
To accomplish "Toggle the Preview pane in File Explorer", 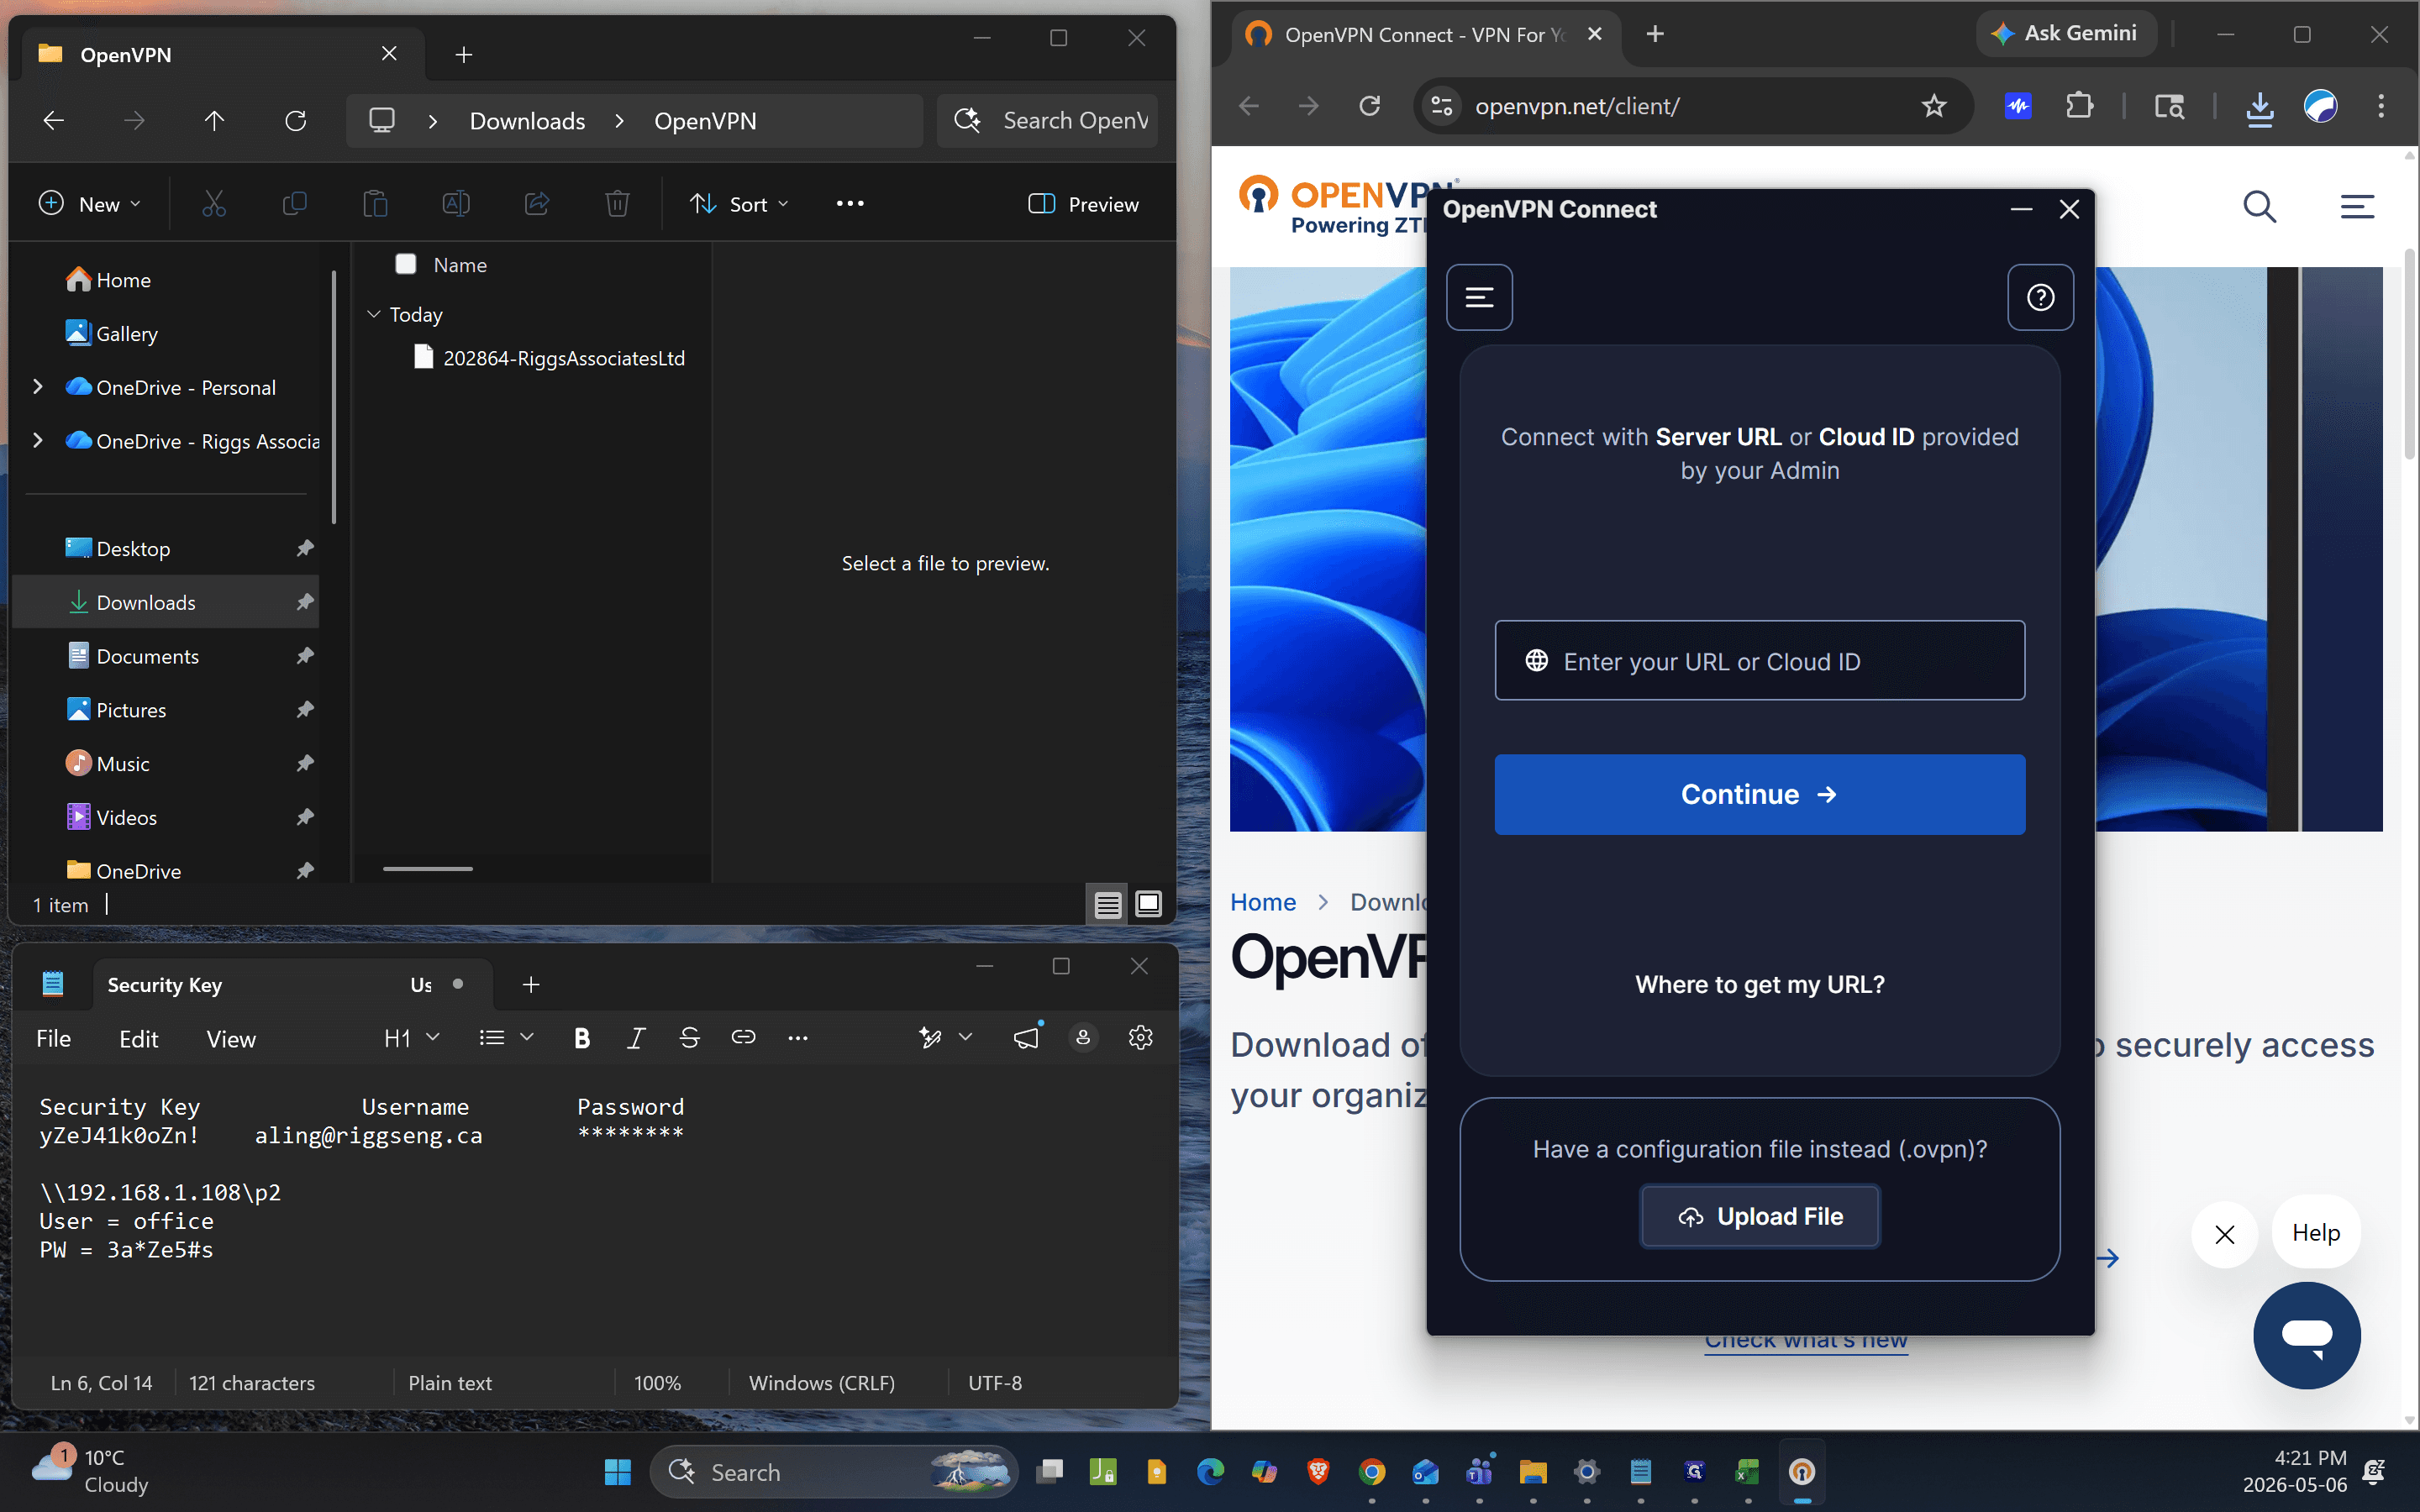I will click(1083, 204).
